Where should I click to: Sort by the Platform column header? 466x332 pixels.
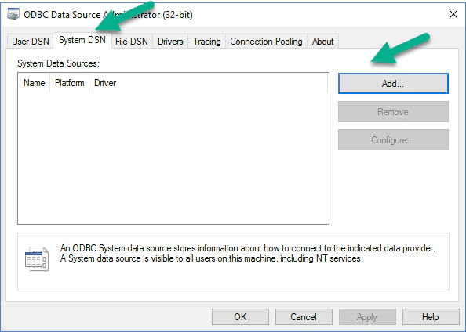pos(70,83)
